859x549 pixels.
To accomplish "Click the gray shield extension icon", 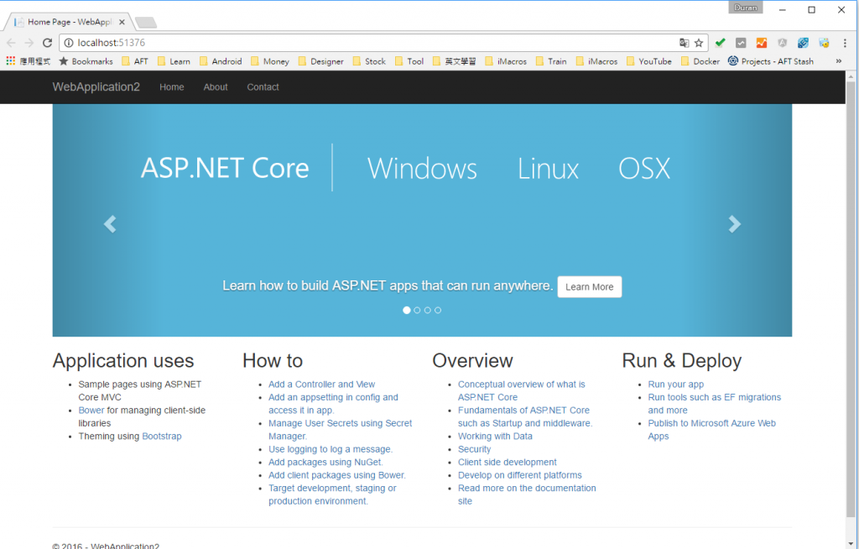I will (x=783, y=43).
